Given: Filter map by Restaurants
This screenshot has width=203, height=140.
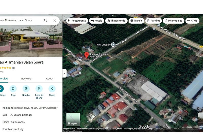Looking at the screenshot, I should coord(77,21).
